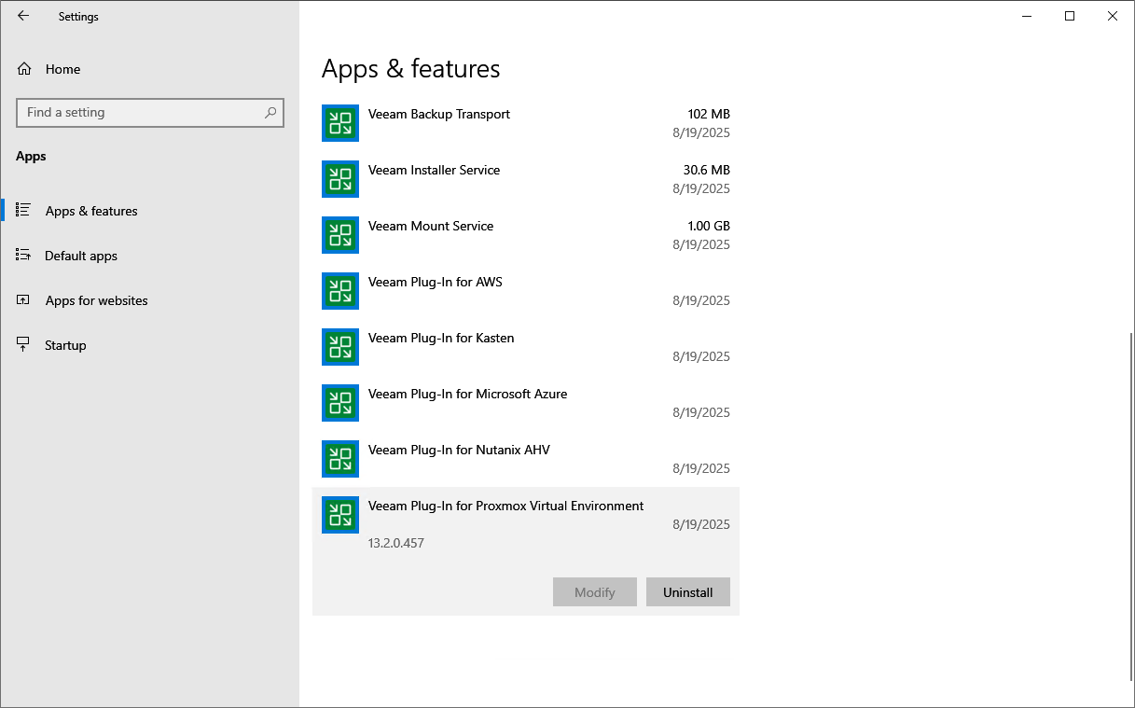Click the Veeam Plug-In for Kasten icon

[340, 347]
